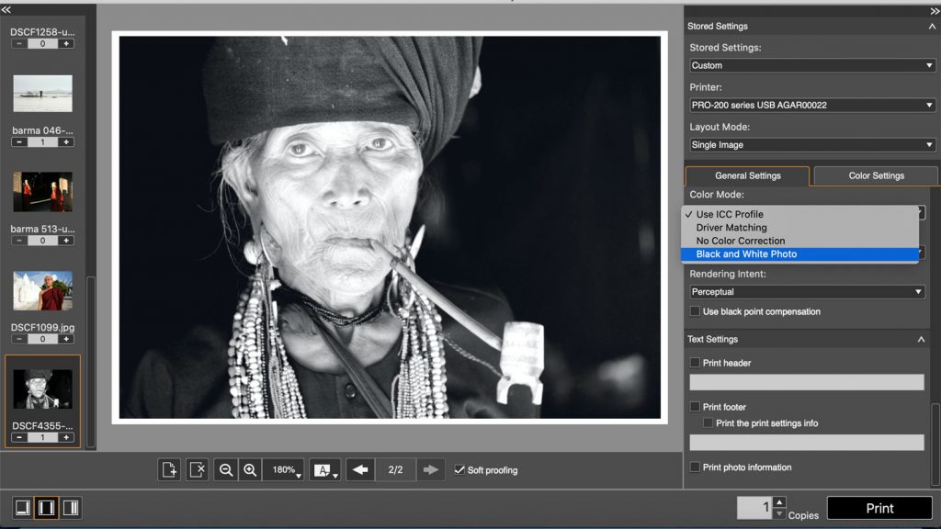Switch to the Color Settings tab
This screenshot has width=941, height=529.
[875, 175]
